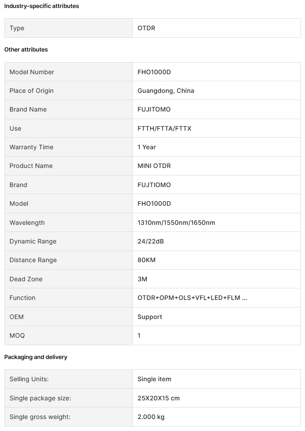
Task: Click the Packaging and delivery heading
Action: [36, 357]
